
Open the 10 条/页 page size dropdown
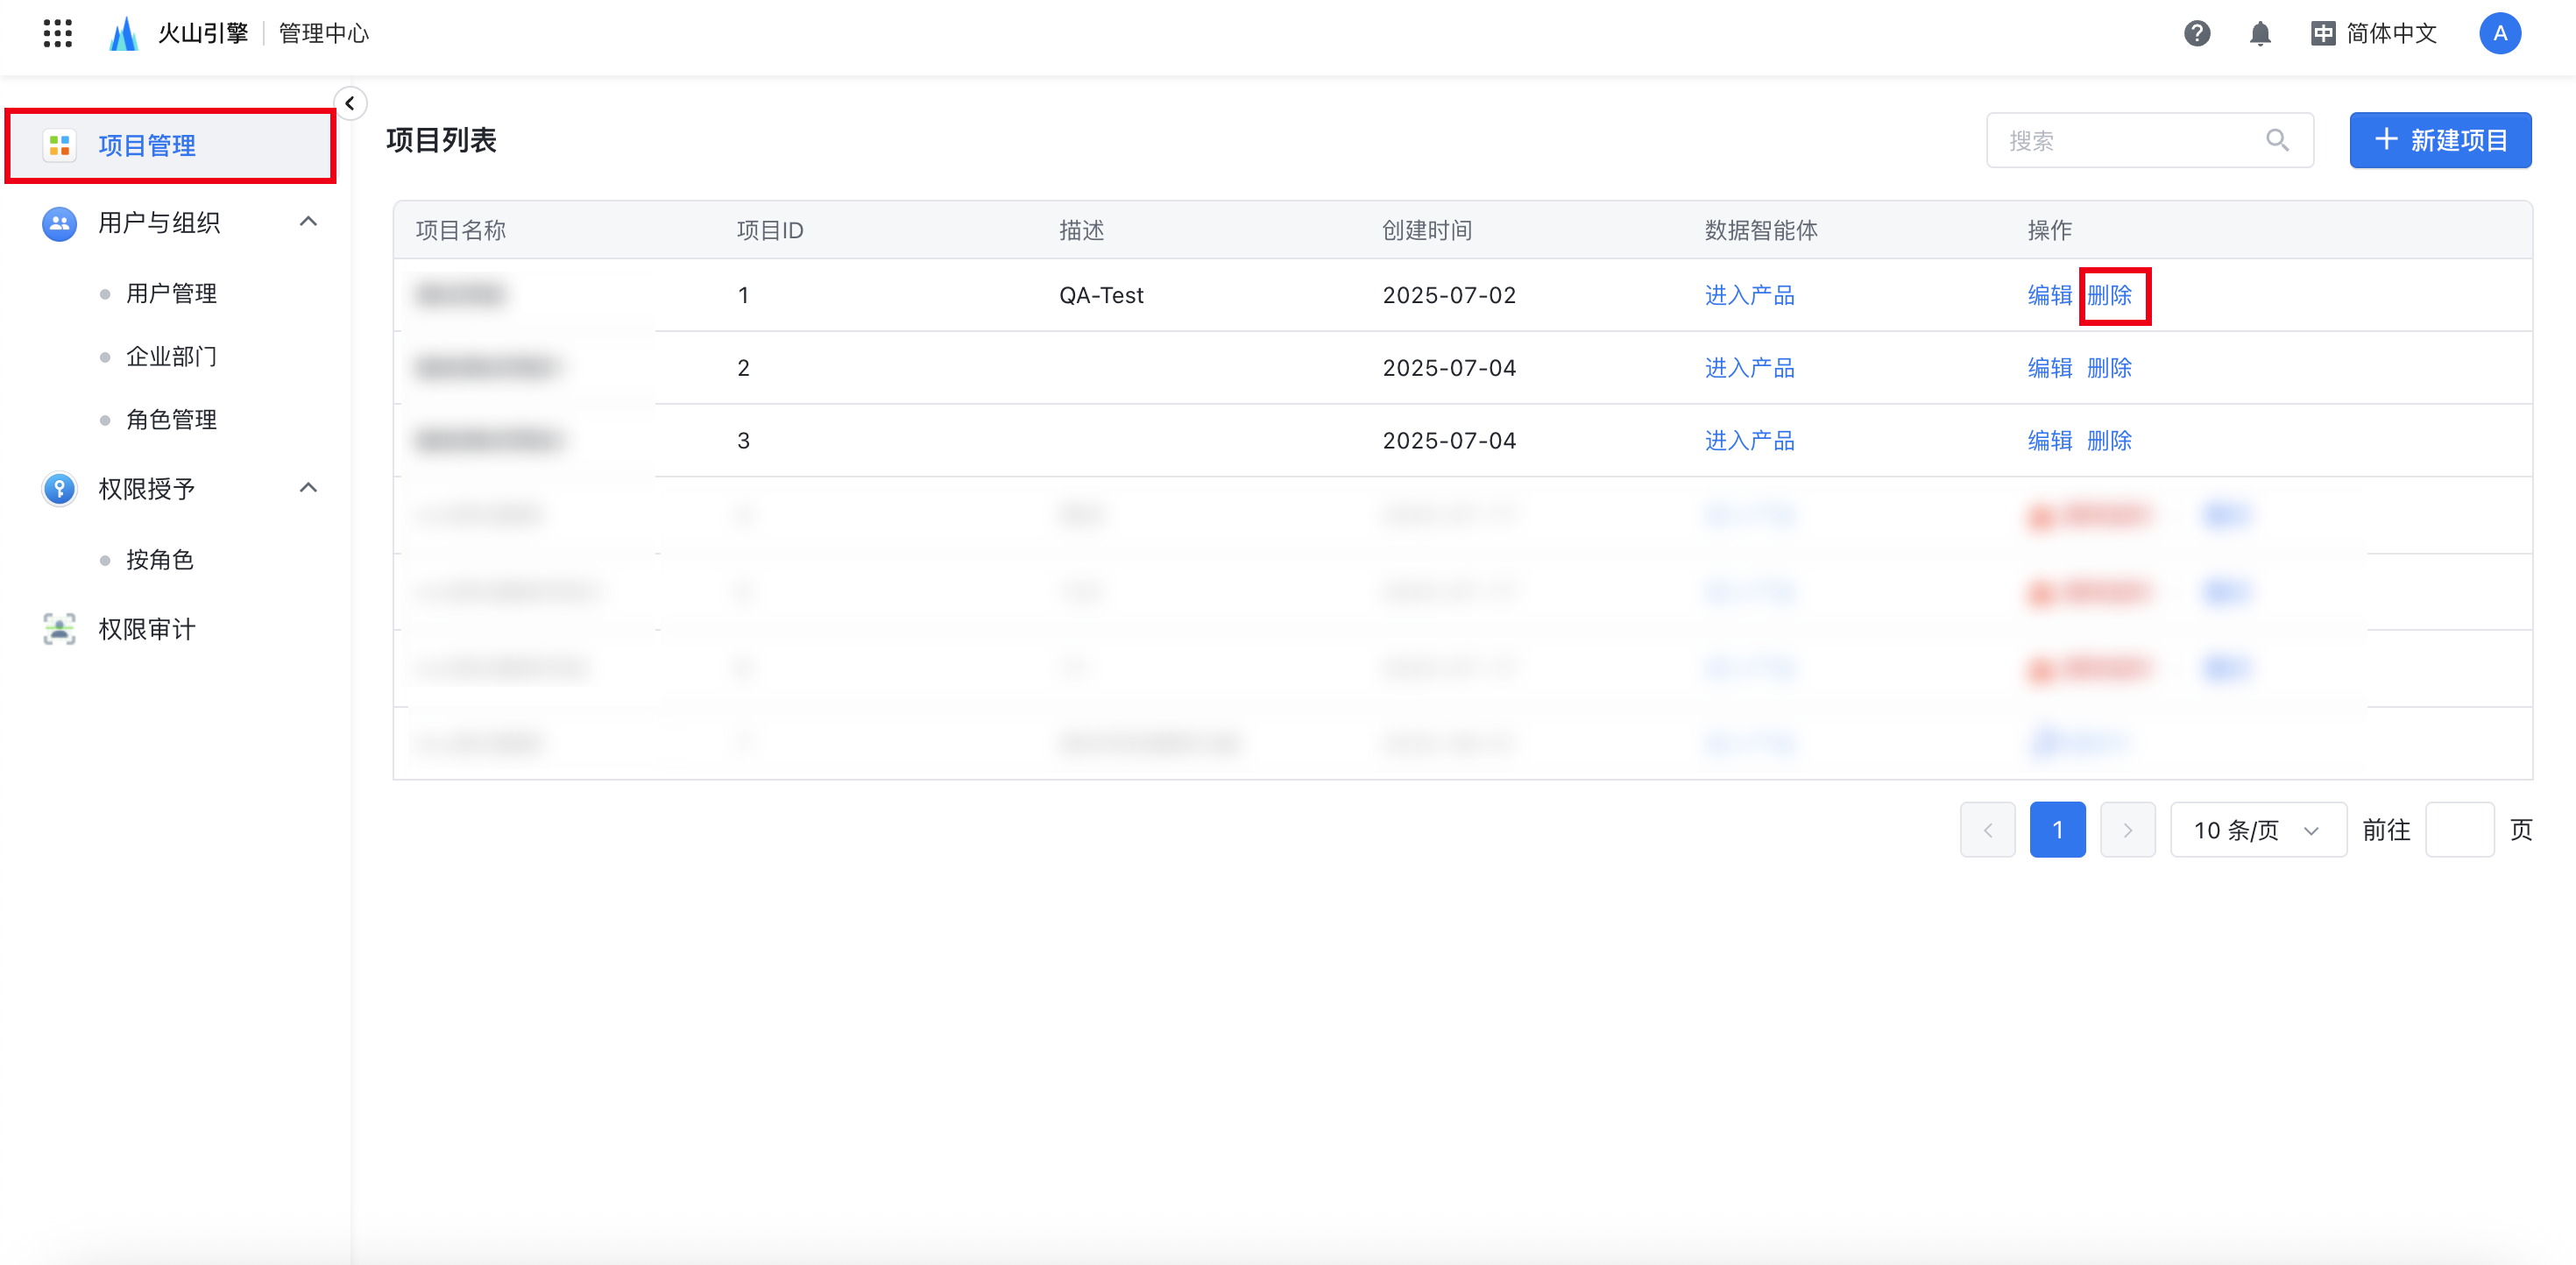2257,830
